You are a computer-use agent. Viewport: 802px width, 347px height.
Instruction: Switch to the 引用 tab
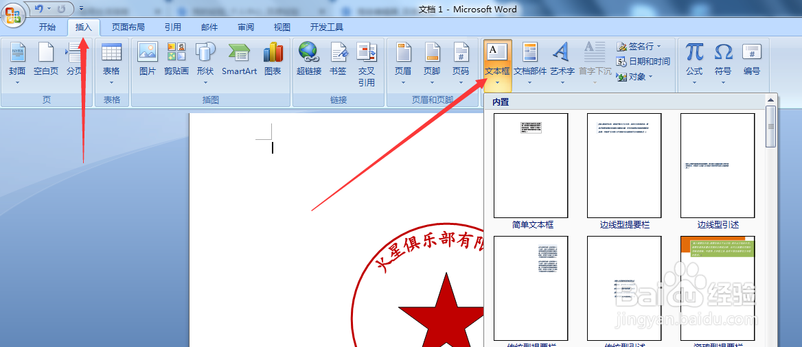tap(172, 27)
